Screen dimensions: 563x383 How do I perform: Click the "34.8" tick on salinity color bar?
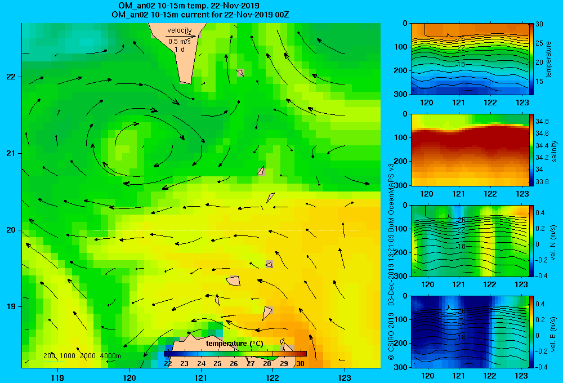tap(542, 121)
